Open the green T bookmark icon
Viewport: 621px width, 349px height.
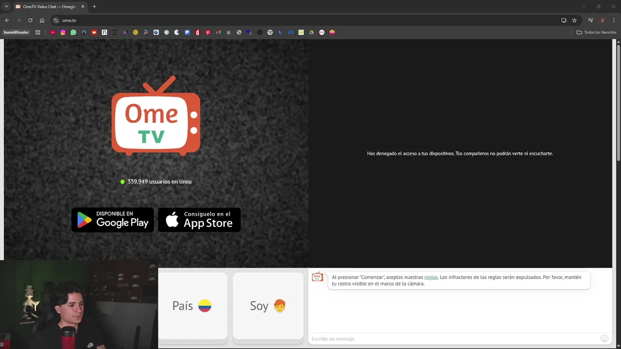(301, 32)
